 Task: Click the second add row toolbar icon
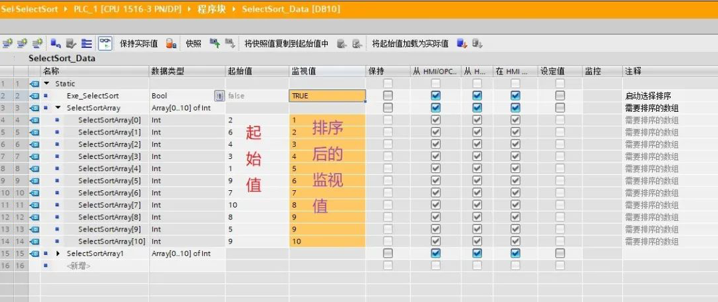(x=23, y=43)
